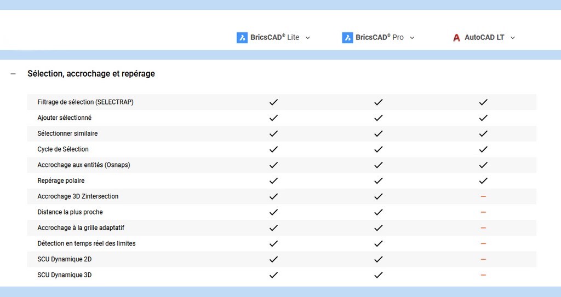Click AutoCAD LT dash for SCU Dynamique 2D

pyautogui.click(x=483, y=259)
